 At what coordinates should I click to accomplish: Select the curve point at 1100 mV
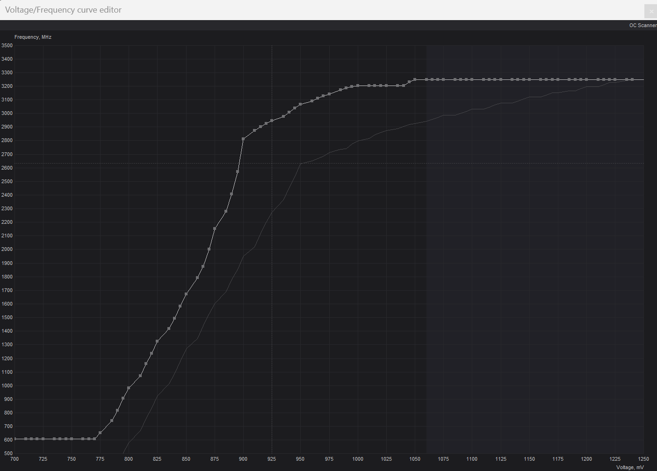(x=472, y=79)
